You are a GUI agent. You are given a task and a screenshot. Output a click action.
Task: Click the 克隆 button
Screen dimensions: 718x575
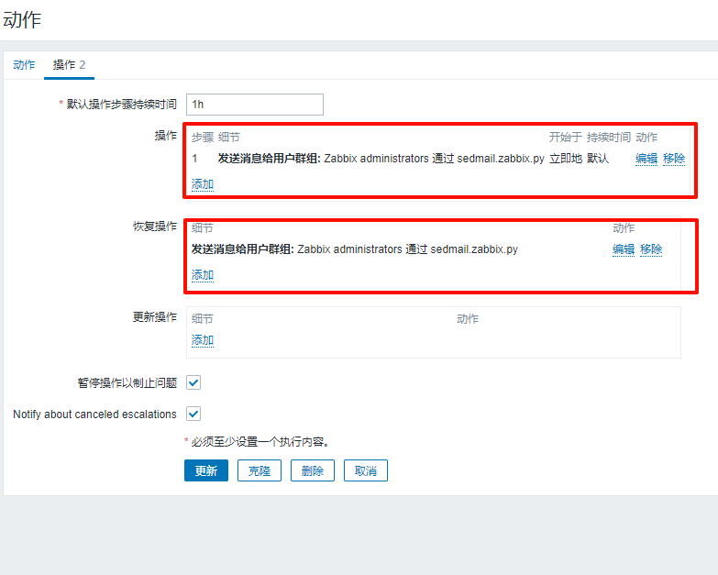260,470
